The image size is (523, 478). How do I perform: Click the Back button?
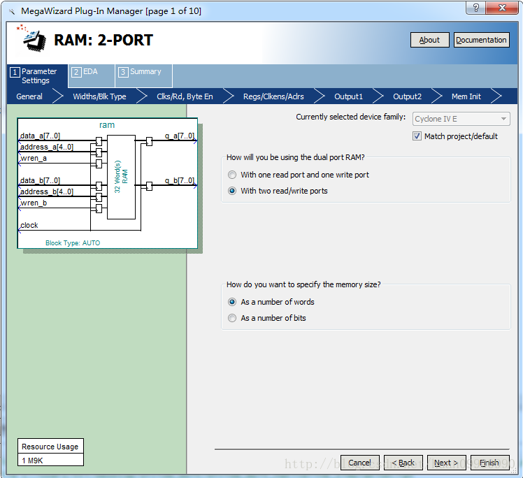pyautogui.click(x=403, y=463)
